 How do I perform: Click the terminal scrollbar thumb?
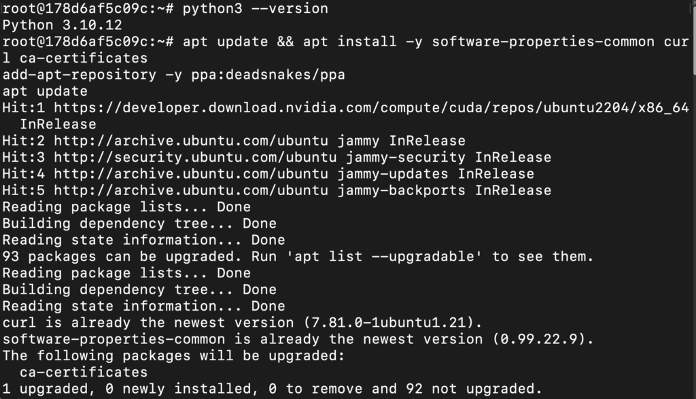pyautogui.click(x=692, y=34)
